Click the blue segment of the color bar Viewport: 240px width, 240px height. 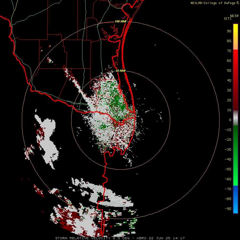coord(235,199)
